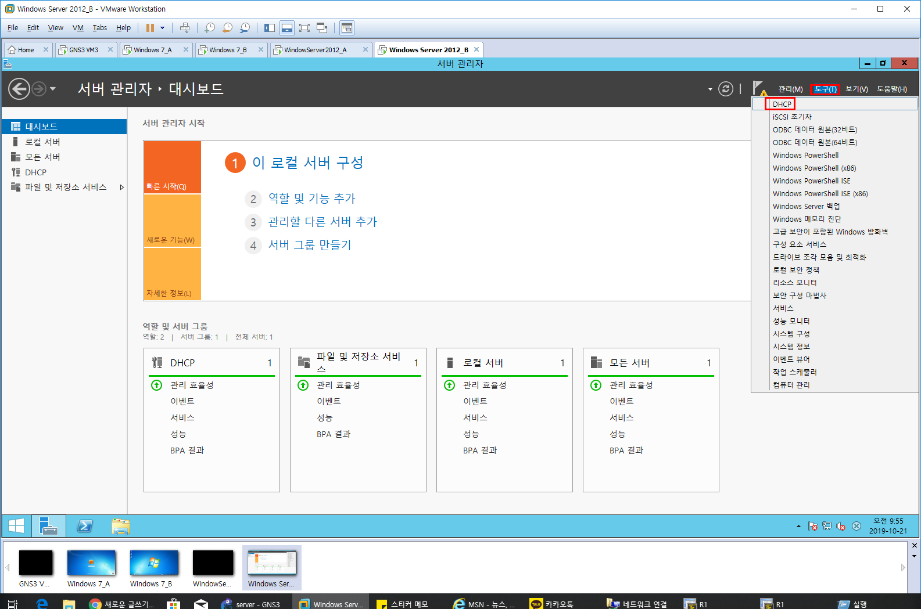Open the 관리(M) menu
Screen dimensions: 921x609
tap(790, 89)
